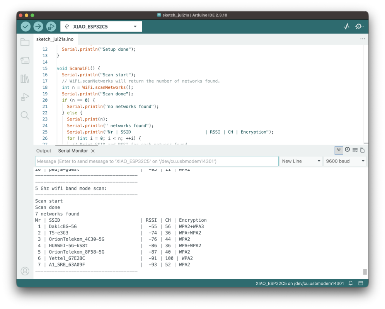This screenshot has height=309, width=385.
Task: Open the Boards Manager sidebar icon
Action: coord(25,60)
